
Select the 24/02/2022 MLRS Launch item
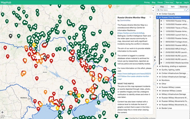174,59
